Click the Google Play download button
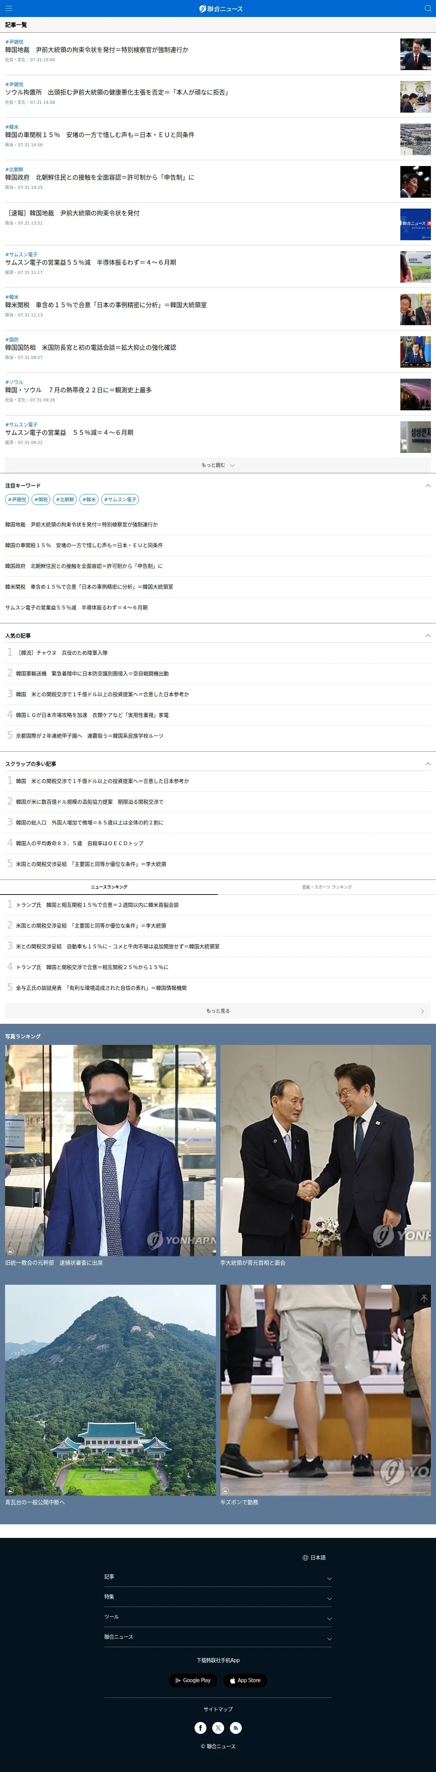Image resolution: width=436 pixels, height=1772 pixels. click(193, 1680)
